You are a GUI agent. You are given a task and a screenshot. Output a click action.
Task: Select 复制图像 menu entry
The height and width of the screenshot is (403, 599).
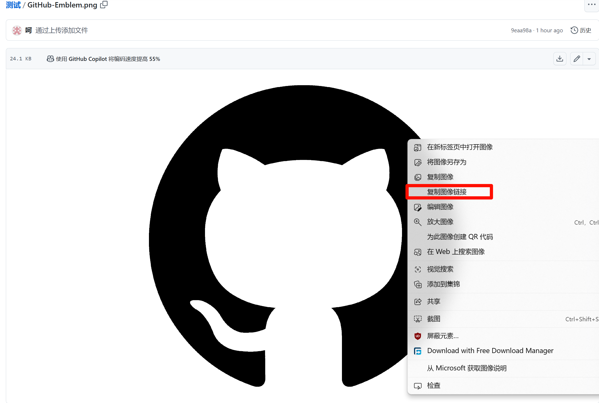(x=503, y=177)
